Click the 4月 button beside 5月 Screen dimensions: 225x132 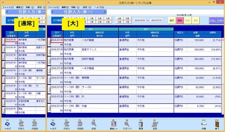(119, 19)
